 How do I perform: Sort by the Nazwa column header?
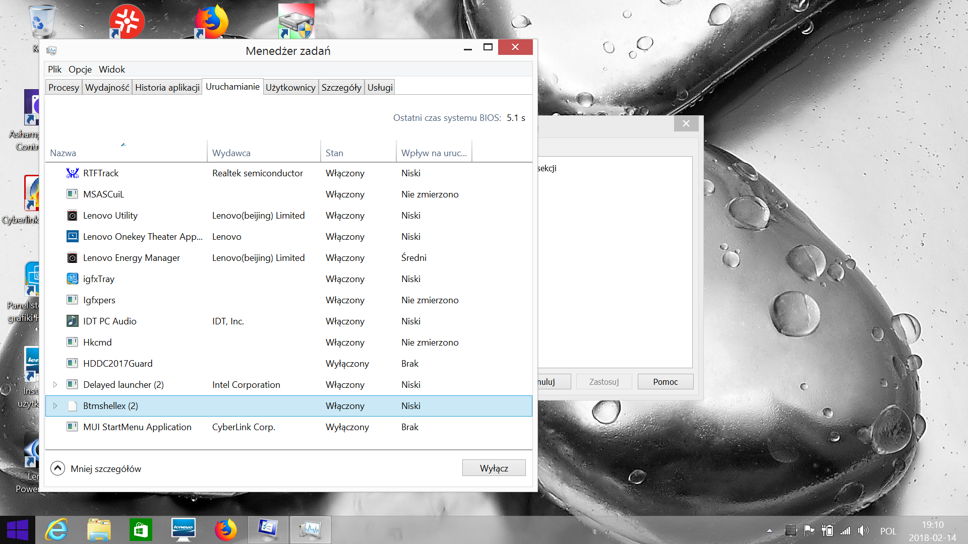coord(126,153)
